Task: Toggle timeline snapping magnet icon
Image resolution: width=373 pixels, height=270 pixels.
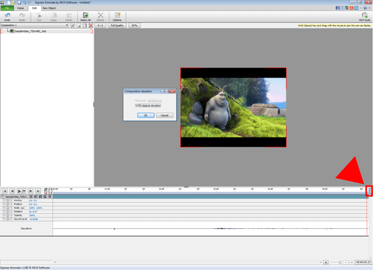Action: pyautogui.click(x=45, y=190)
